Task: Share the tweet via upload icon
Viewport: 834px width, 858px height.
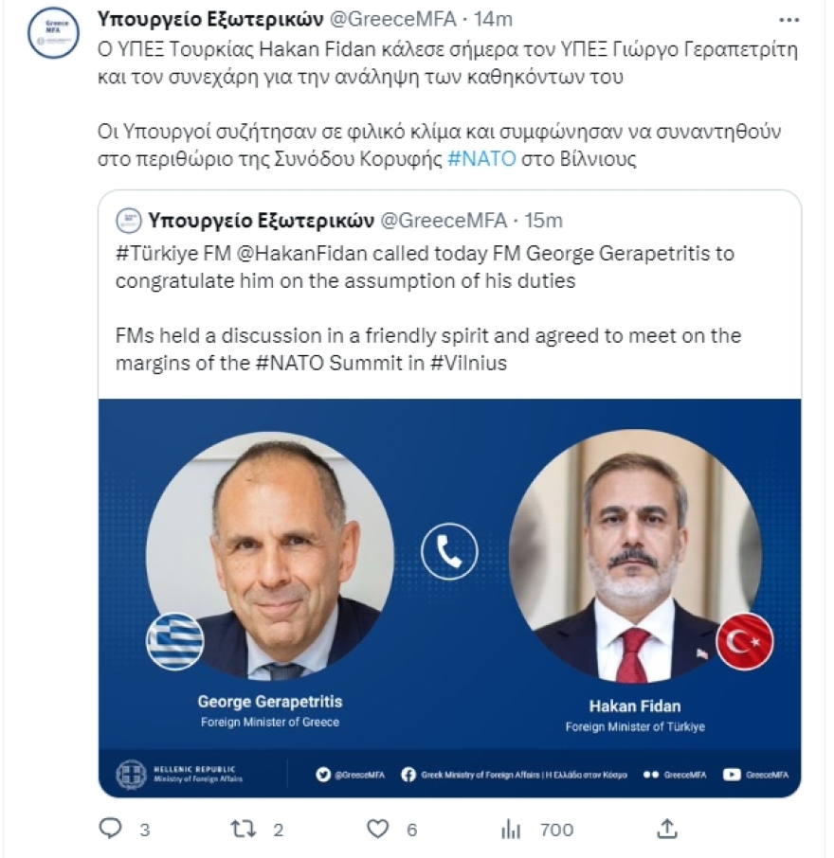Action: 665,828
